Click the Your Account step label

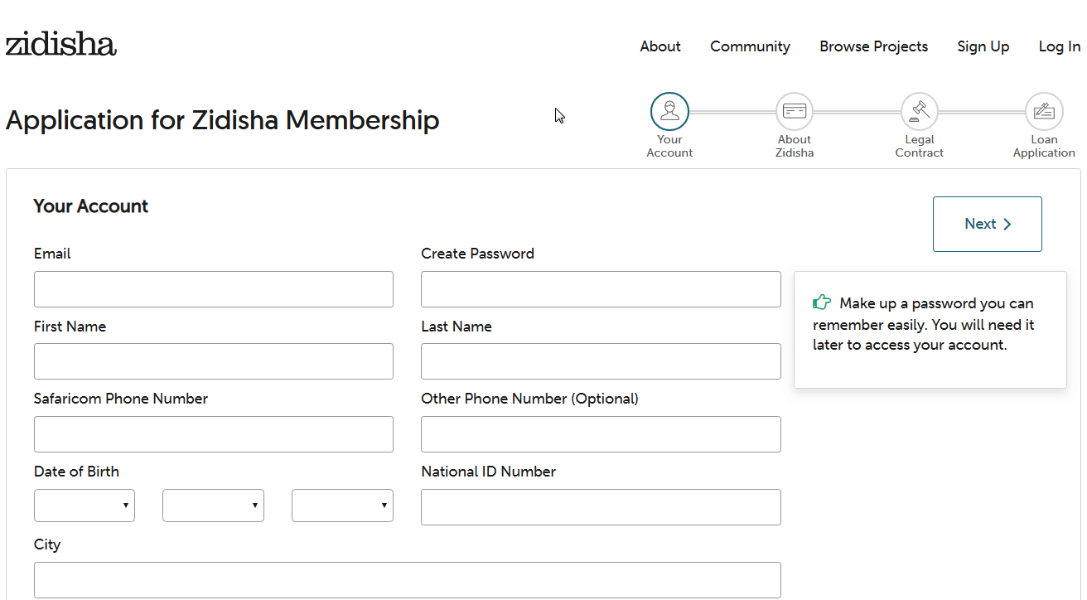point(669,146)
